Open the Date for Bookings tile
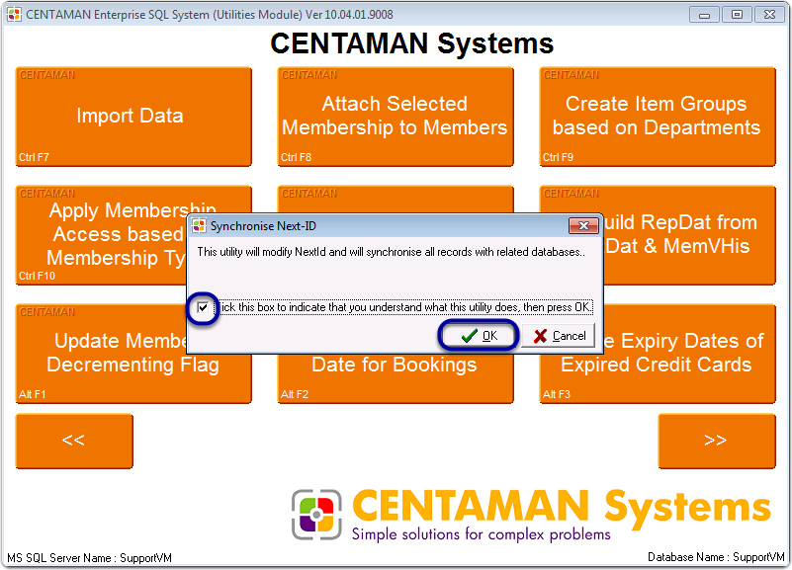Screen dimensions: 792x570 pos(395,378)
